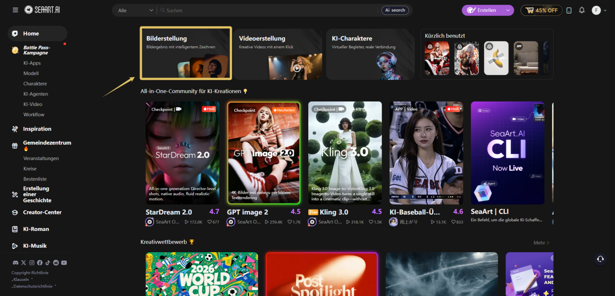Click the headset support icon

pyautogui.click(x=600, y=259)
